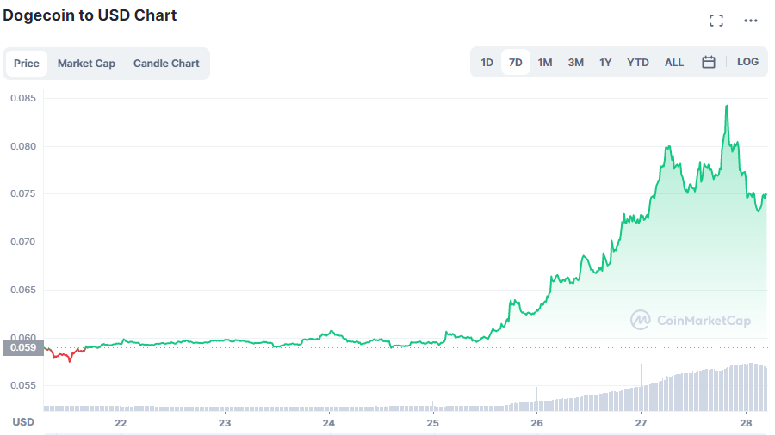Open the three-dots more options menu
This screenshot has height=435, width=775.
coord(751,21)
